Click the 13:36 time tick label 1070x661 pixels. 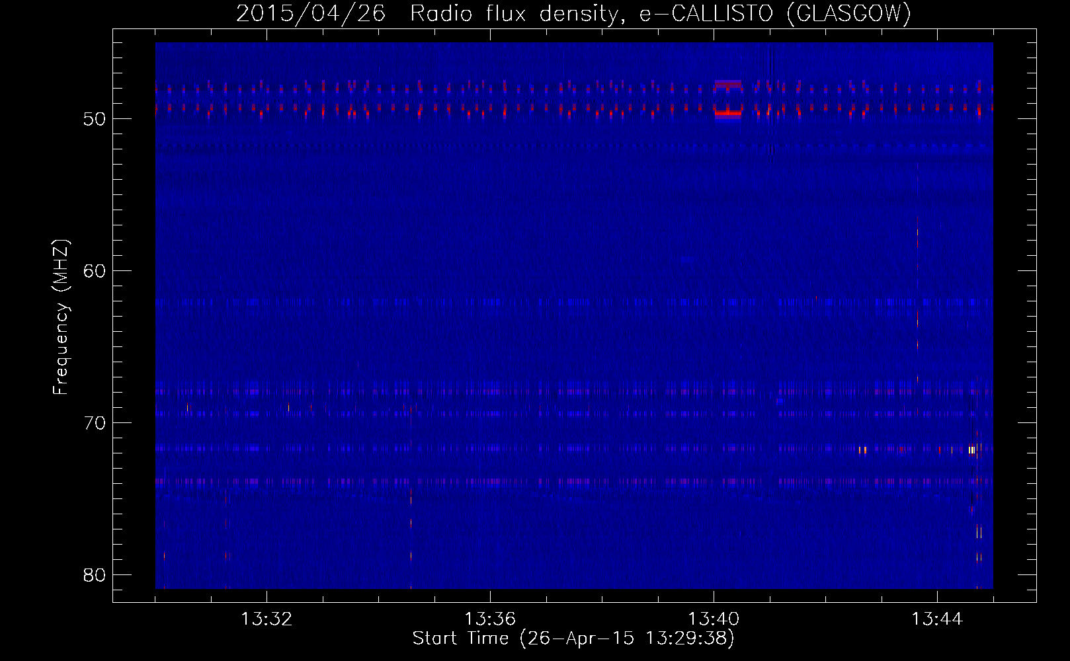tap(490, 619)
